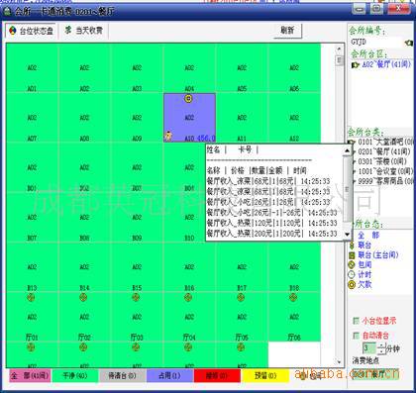
Task: Click the table grid scroll-up arrow
Action: [x=339, y=49]
